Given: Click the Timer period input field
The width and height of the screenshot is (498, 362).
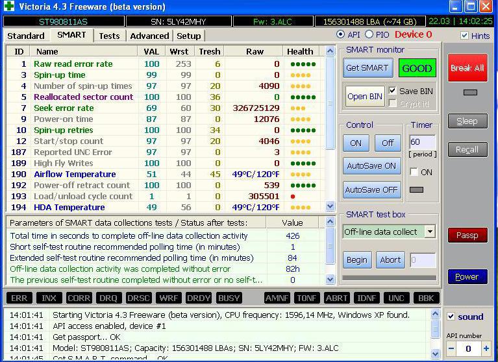Looking at the screenshot, I should (x=422, y=141).
